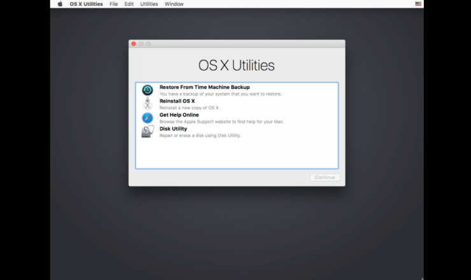
Task: Click 'Browse the Apple Support website' description
Action: click(x=221, y=122)
